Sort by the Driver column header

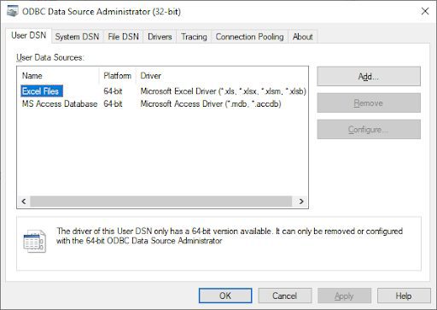222,76
